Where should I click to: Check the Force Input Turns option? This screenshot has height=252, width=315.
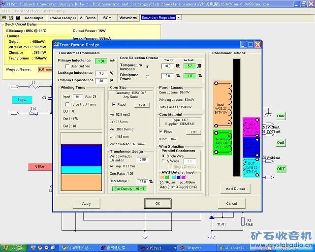[67, 104]
